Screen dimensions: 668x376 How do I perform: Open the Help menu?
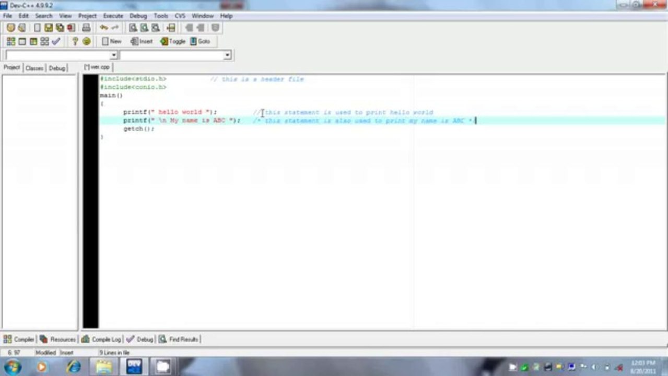point(226,16)
